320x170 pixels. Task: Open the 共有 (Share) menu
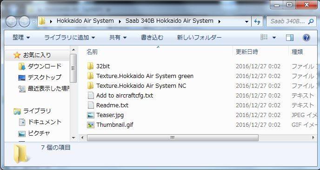point(118,38)
